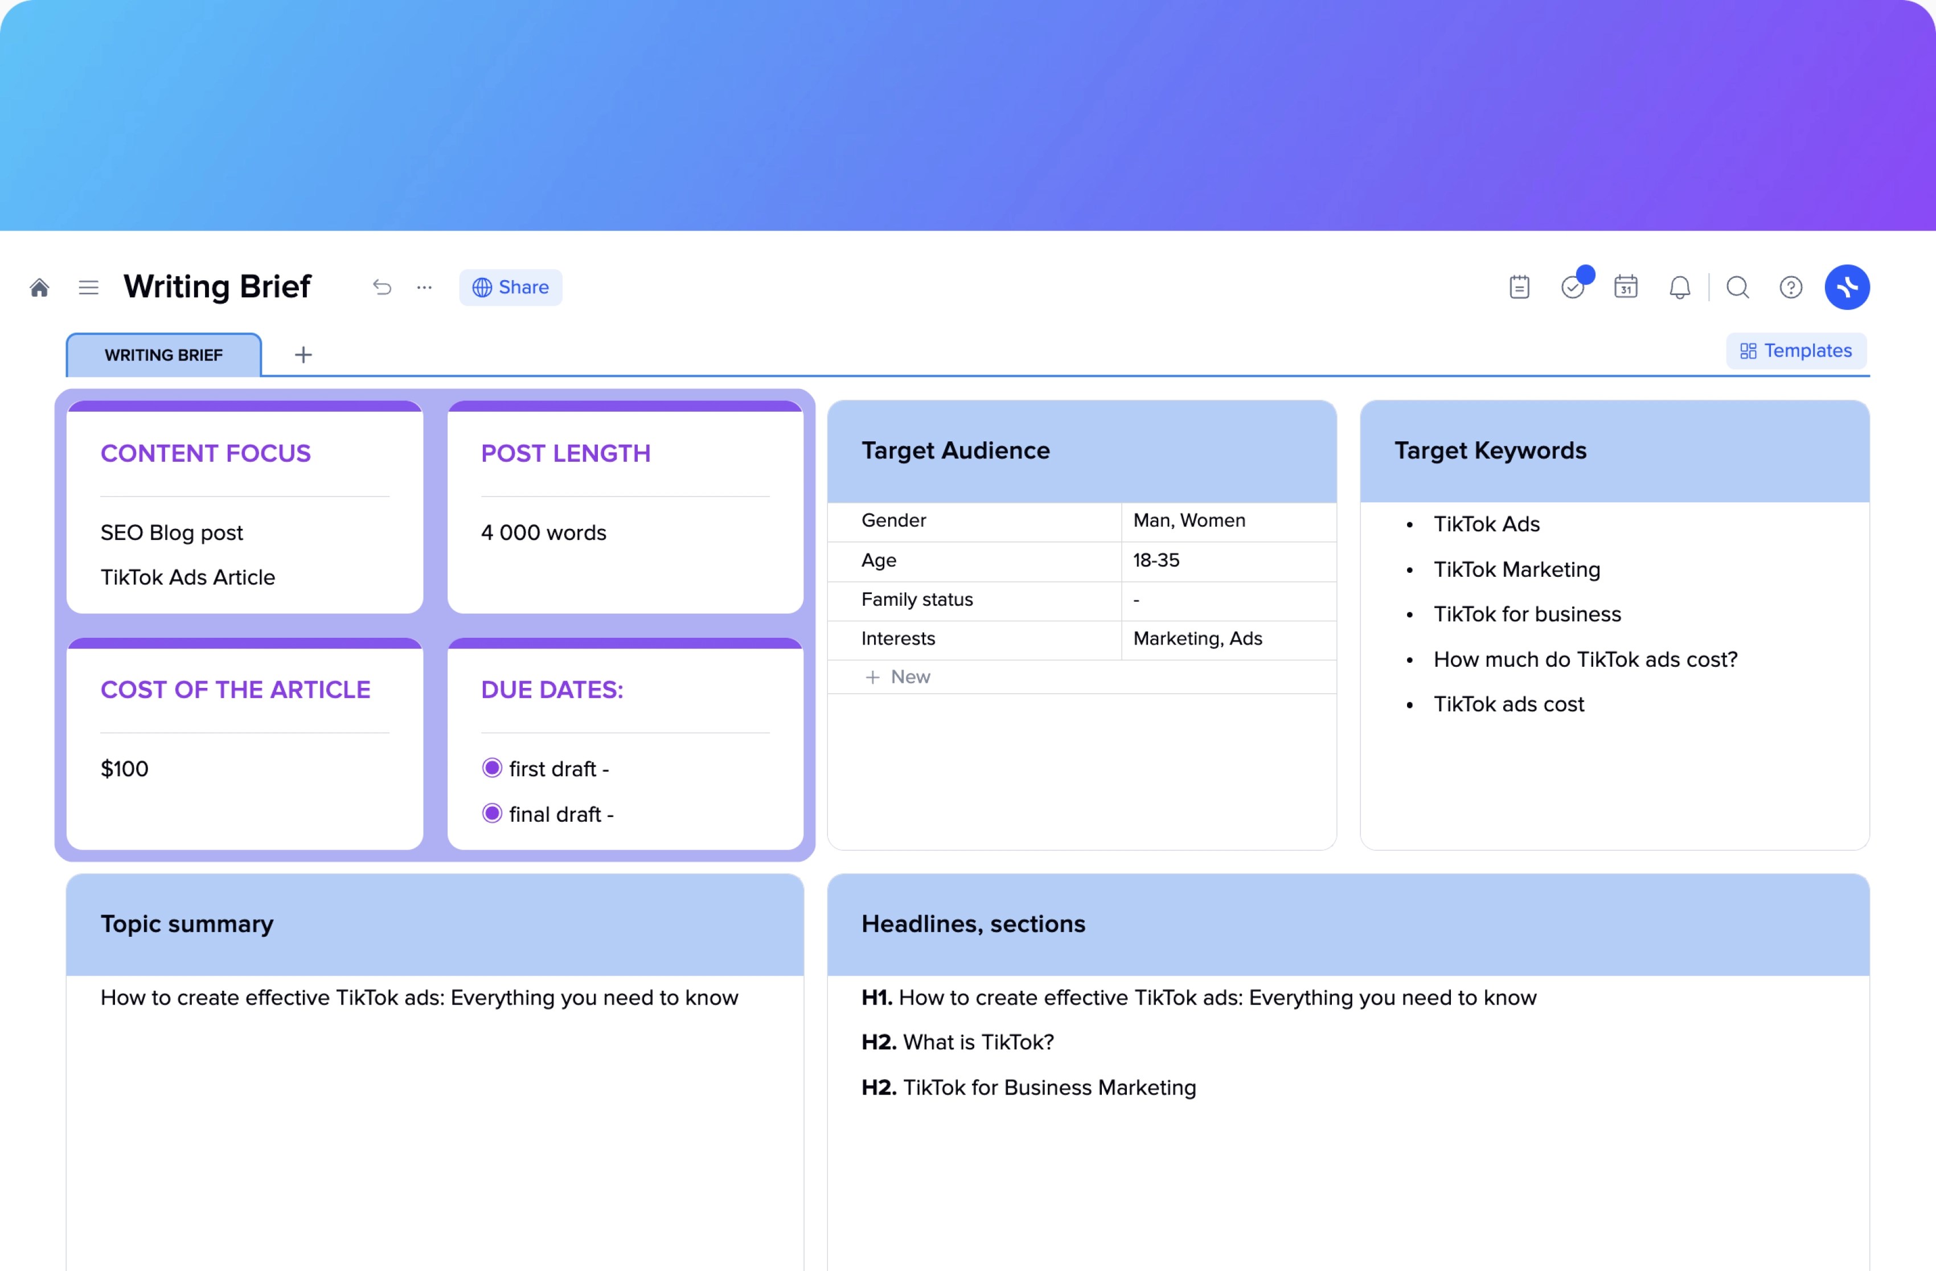Click the home icon
This screenshot has width=1936, height=1271.
click(x=39, y=287)
